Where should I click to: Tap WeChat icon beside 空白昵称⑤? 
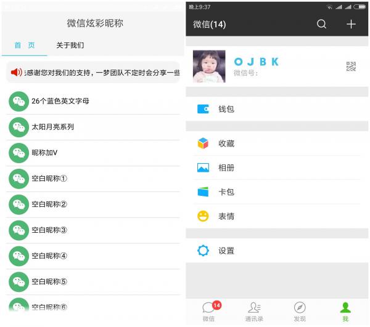click(18, 282)
